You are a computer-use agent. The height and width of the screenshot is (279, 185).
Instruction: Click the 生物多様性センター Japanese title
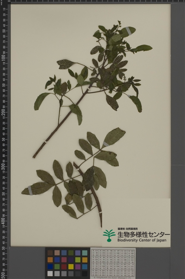[x=144, y=234]
